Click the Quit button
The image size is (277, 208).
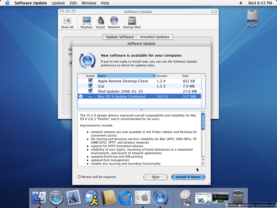[x=156, y=177]
